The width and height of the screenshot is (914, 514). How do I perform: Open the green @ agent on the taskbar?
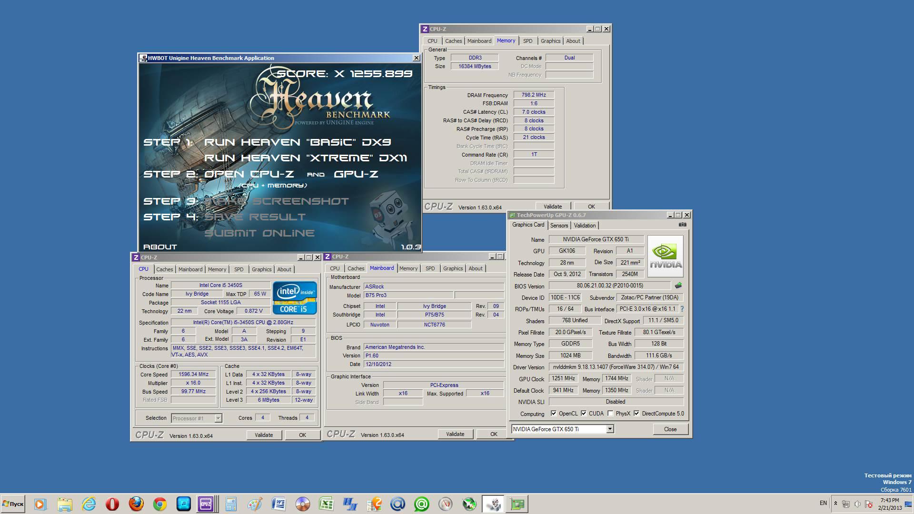(422, 504)
